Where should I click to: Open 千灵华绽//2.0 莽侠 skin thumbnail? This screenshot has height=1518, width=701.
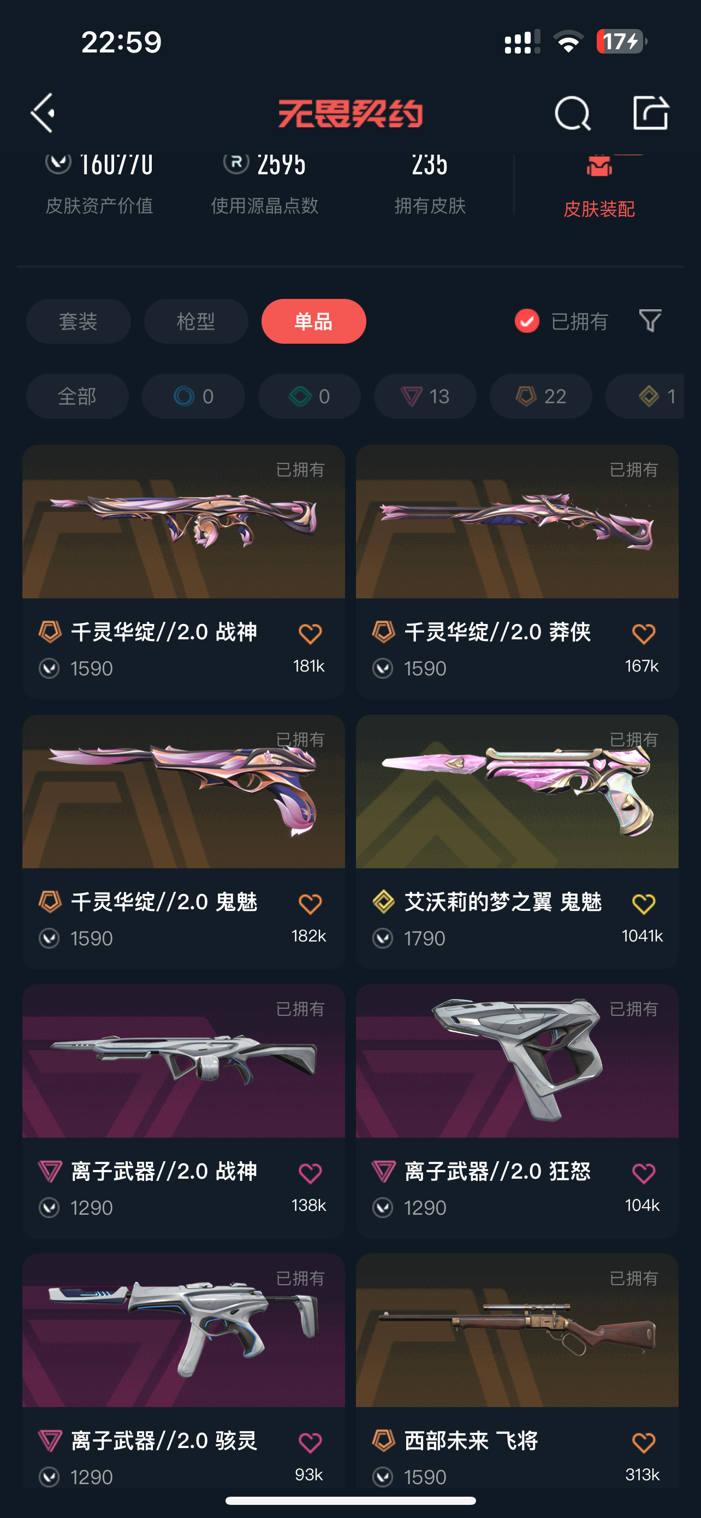point(517,522)
